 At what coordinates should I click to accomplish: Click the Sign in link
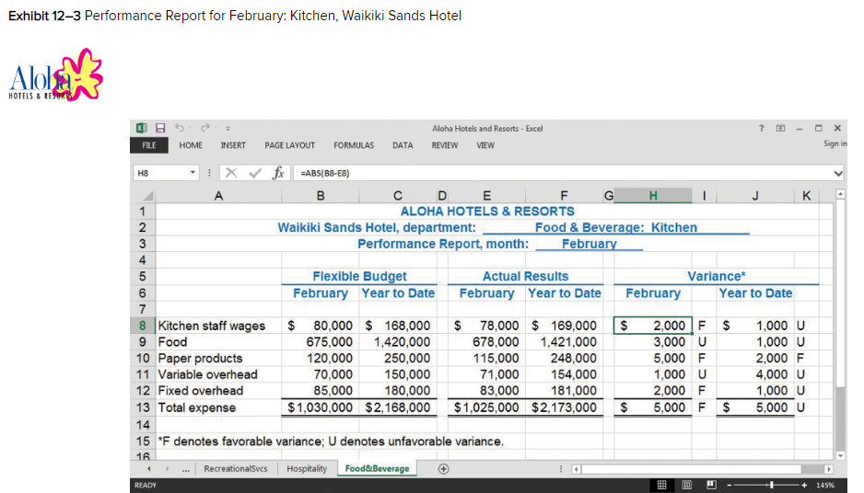835,143
